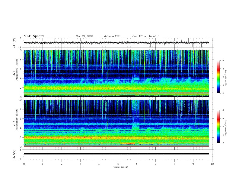Image resolution: width=239 pixels, height=184 pixels.
Task: Click the "Time (min)" axis title
Action: click(x=121, y=167)
